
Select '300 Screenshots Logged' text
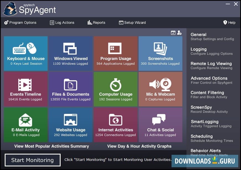pos(160,64)
